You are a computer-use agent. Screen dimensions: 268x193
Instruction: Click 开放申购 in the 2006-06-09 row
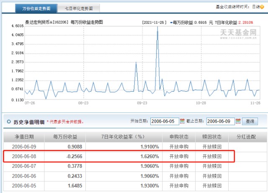coord(179,147)
